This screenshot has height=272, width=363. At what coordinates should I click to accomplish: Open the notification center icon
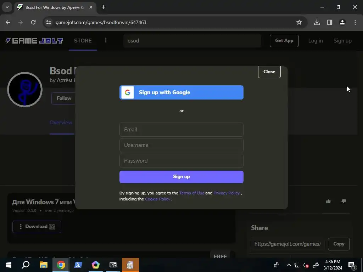(x=352, y=265)
